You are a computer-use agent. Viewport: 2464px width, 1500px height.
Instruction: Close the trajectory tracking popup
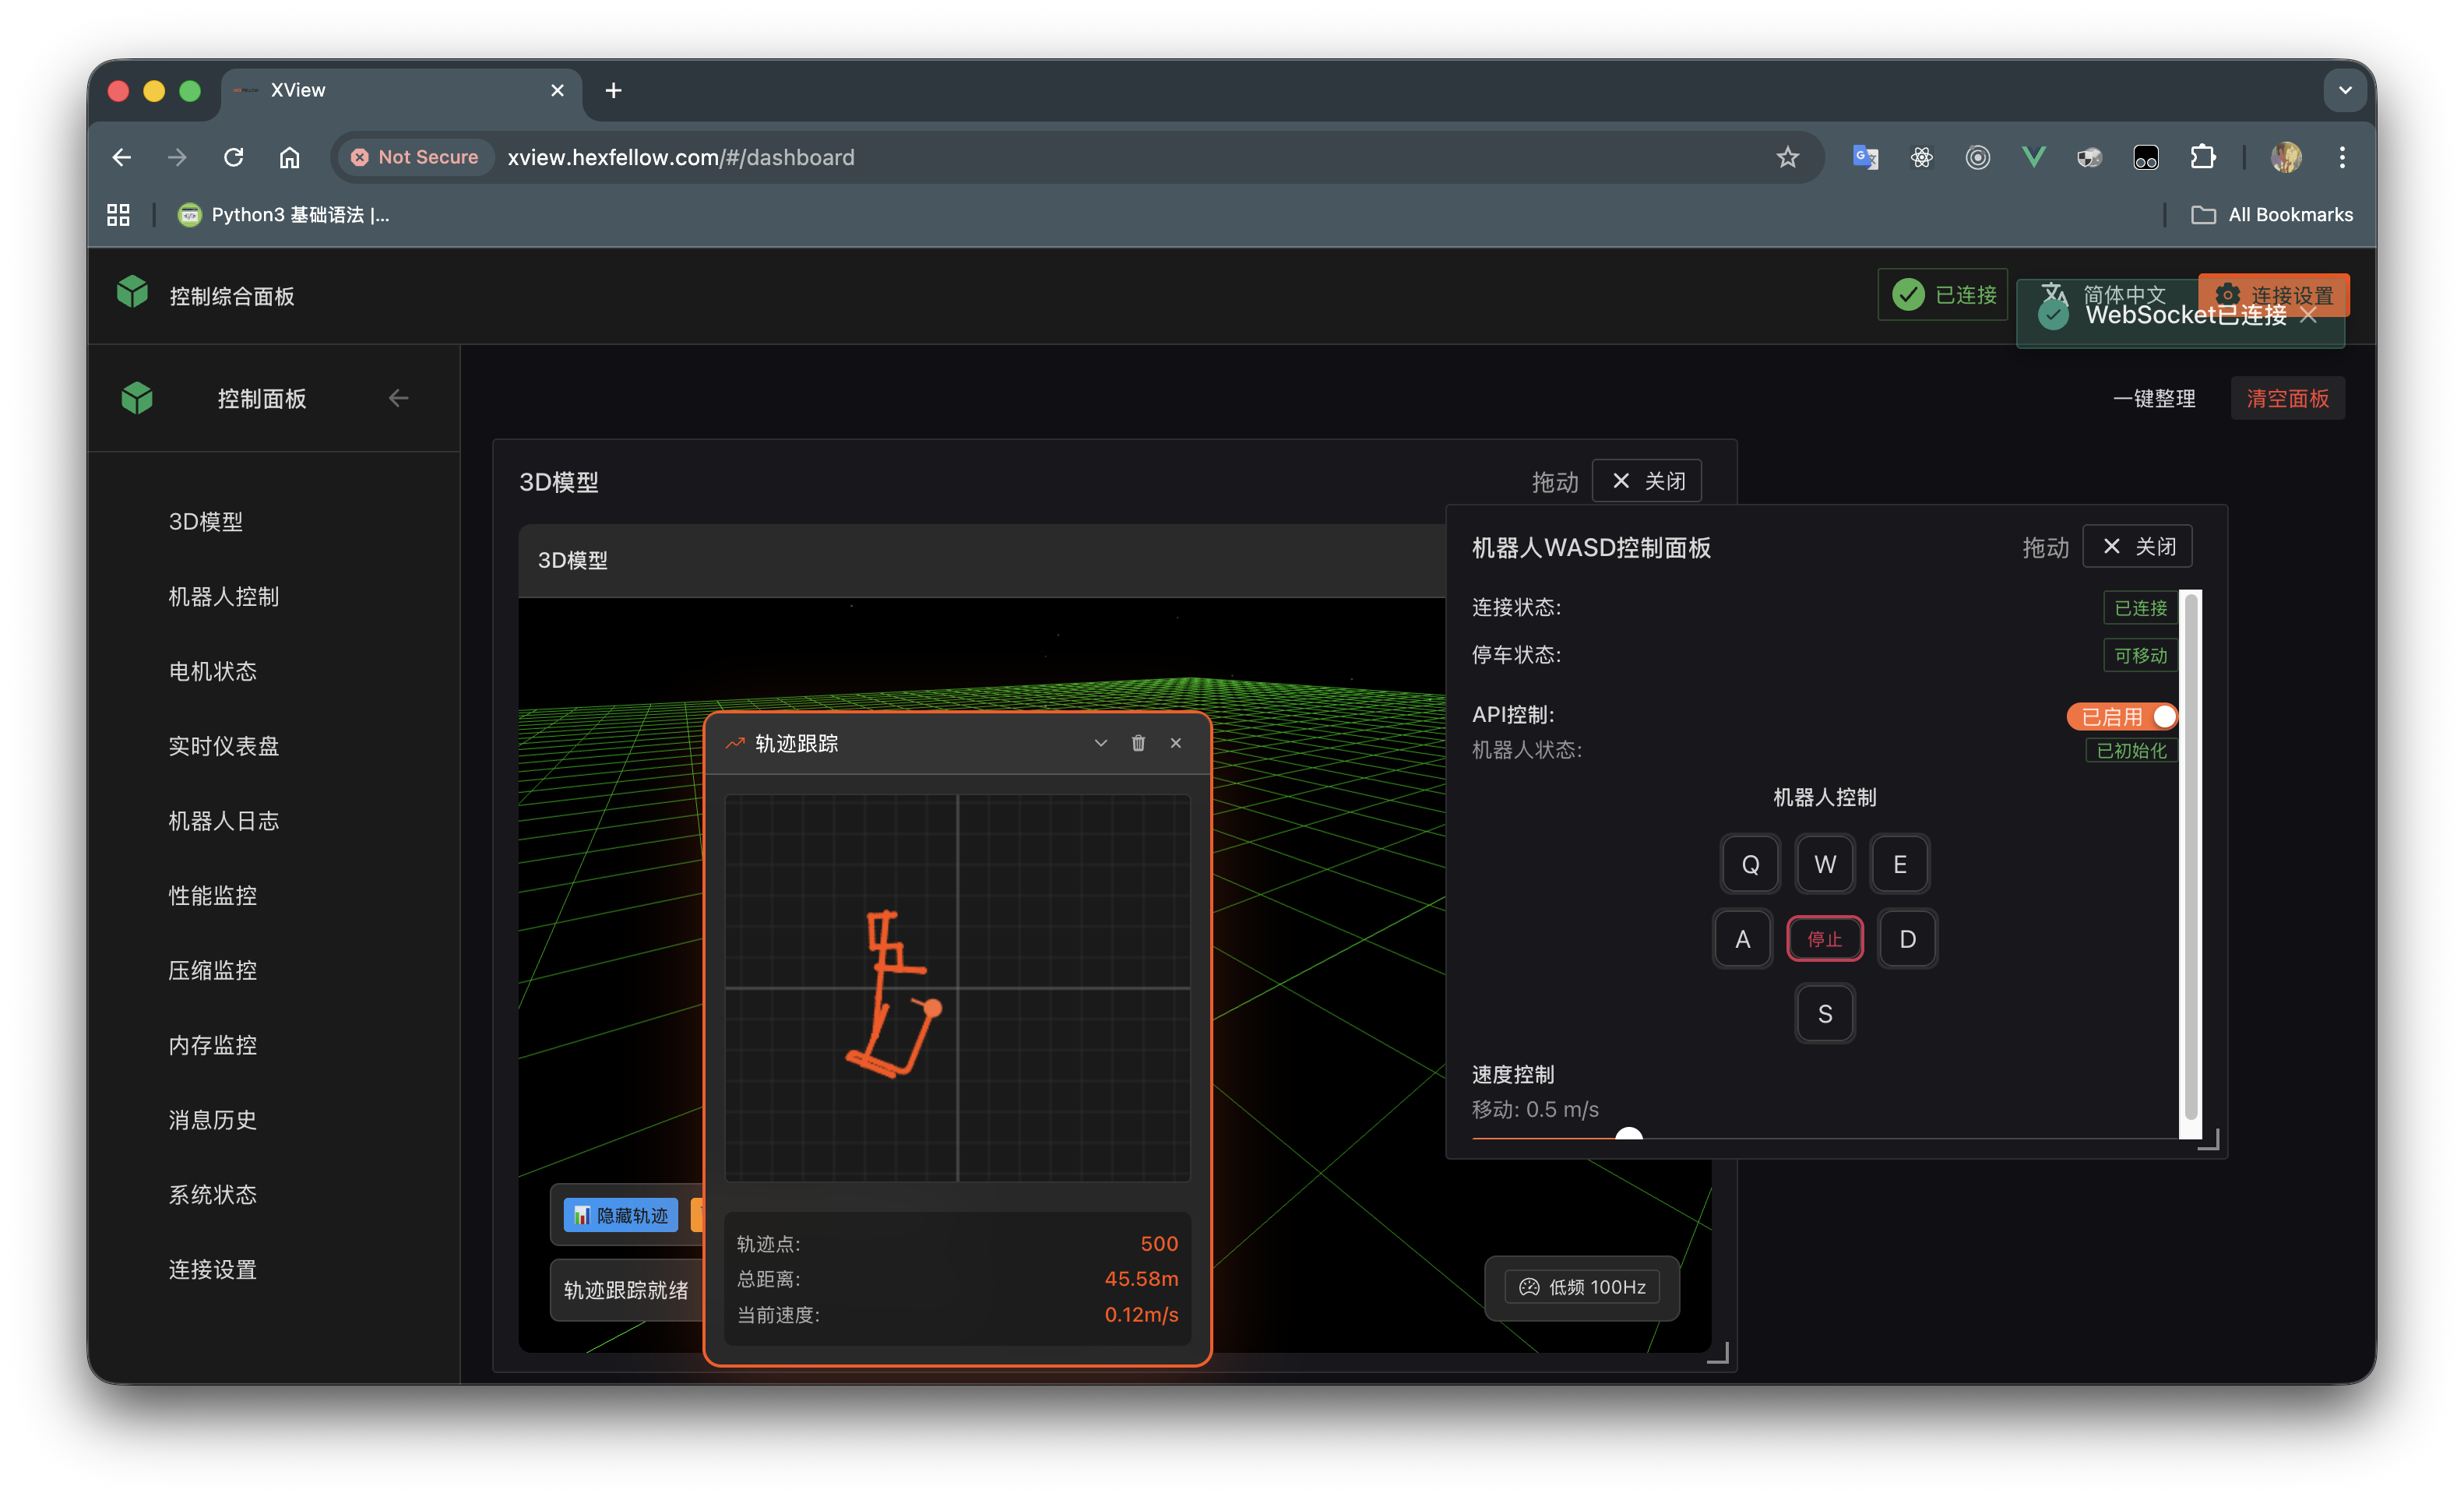click(1176, 743)
